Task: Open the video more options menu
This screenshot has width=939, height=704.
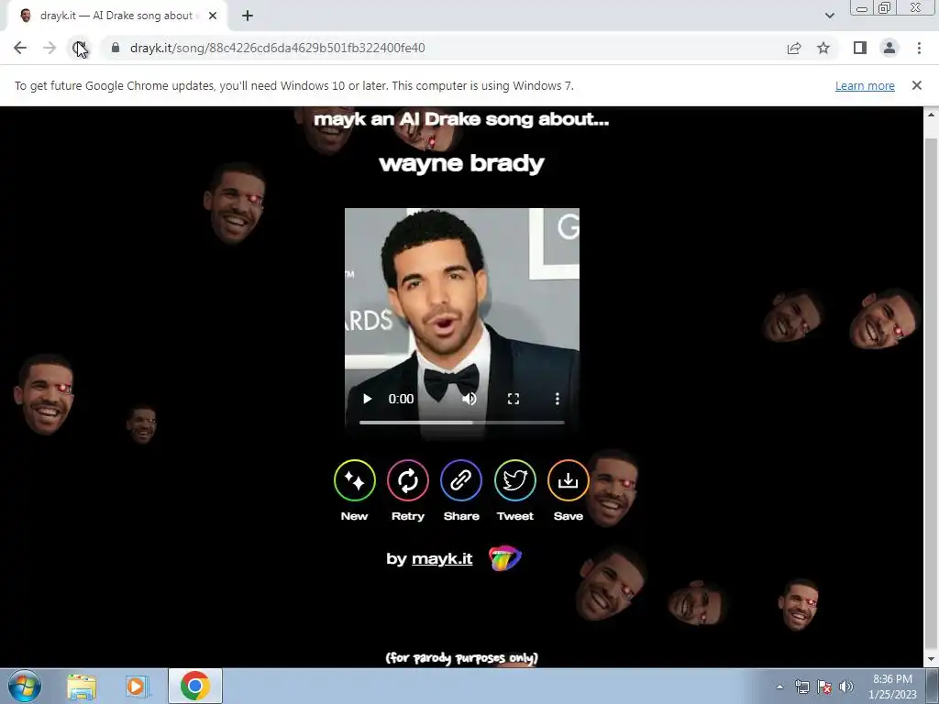Action: click(557, 399)
